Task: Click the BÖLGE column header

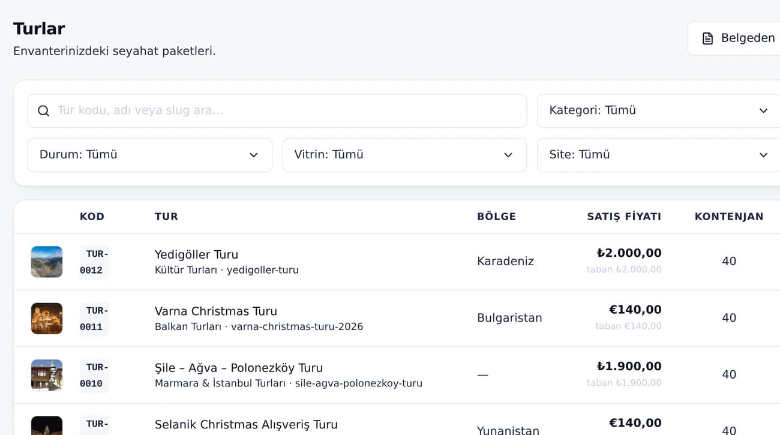Action: point(496,217)
